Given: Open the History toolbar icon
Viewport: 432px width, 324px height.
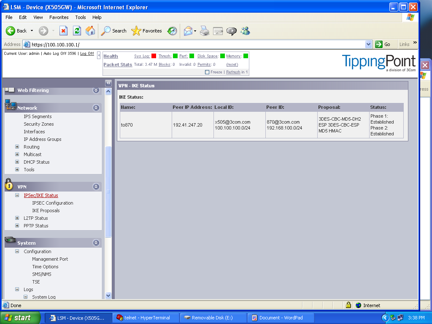Looking at the screenshot, I should coord(172,31).
